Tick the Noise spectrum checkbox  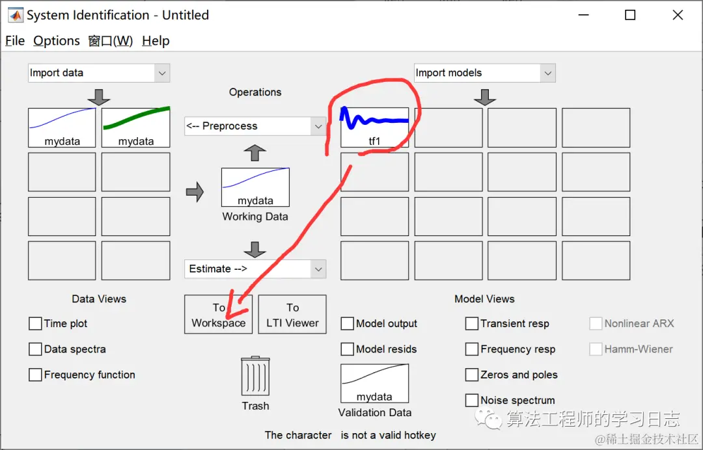[472, 400]
